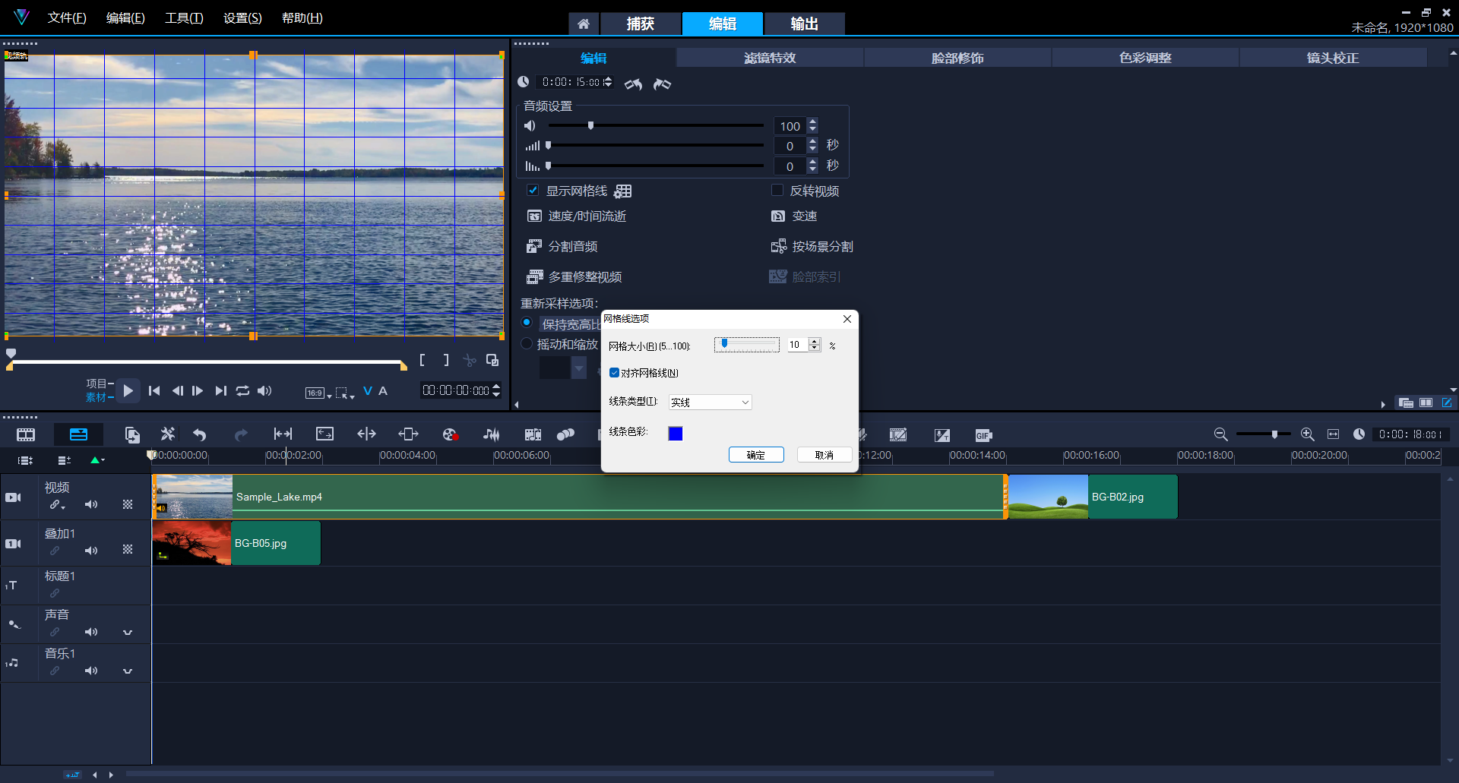Undo the last action
The height and width of the screenshot is (783, 1459).
(200, 434)
